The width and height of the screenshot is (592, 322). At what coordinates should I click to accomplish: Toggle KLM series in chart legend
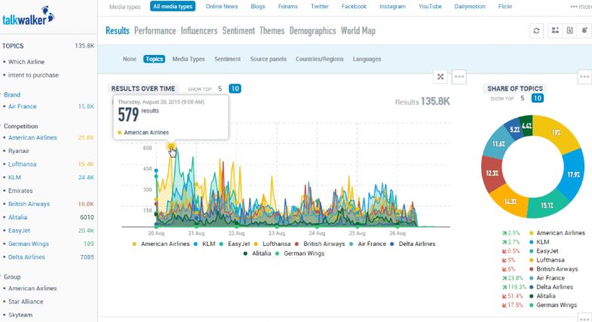tap(204, 244)
